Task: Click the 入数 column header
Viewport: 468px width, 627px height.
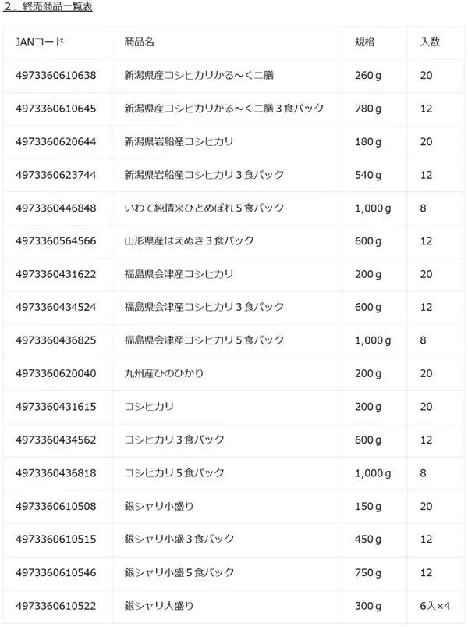Action: point(430,42)
